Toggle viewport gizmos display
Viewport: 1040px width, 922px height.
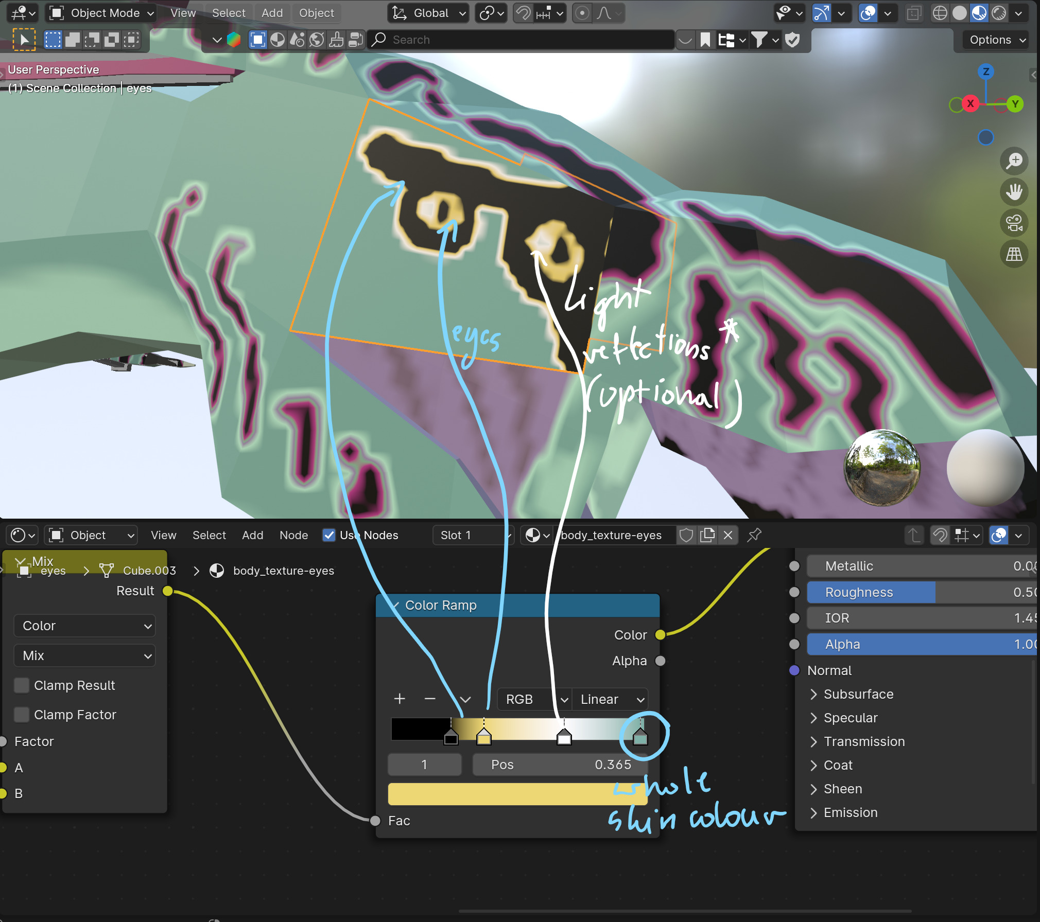point(821,13)
